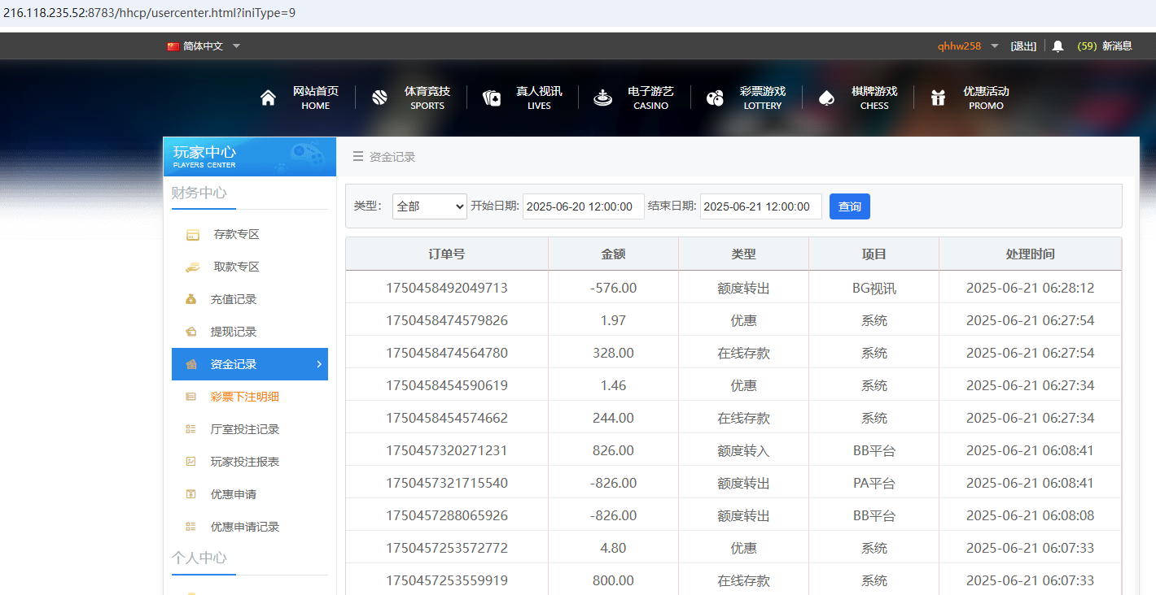Log out via the 退出 link
The image size is (1156, 595).
[x=1023, y=46]
